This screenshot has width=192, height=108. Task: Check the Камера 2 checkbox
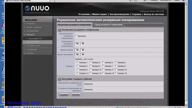[91, 62]
